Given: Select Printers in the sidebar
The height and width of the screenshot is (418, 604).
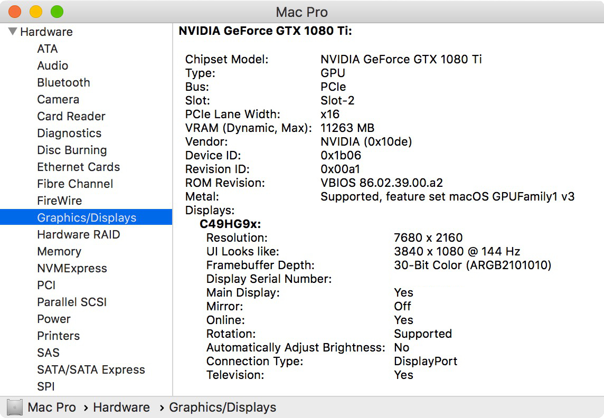Looking at the screenshot, I should (59, 336).
